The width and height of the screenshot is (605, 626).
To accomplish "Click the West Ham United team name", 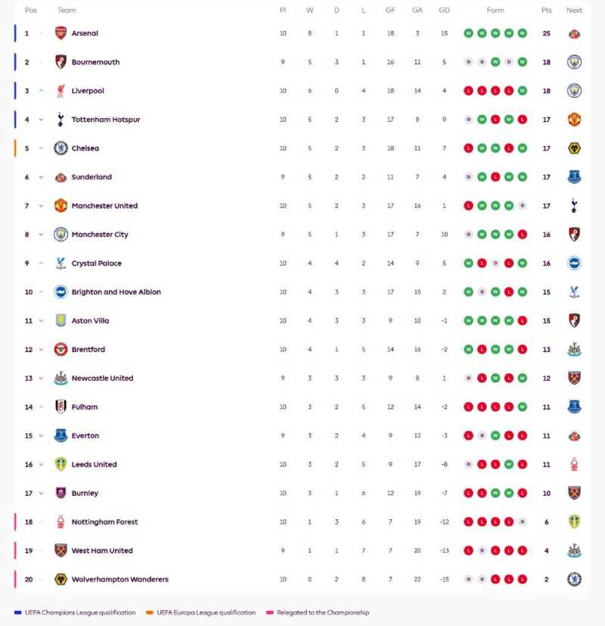I will pyautogui.click(x=102, y=550).
